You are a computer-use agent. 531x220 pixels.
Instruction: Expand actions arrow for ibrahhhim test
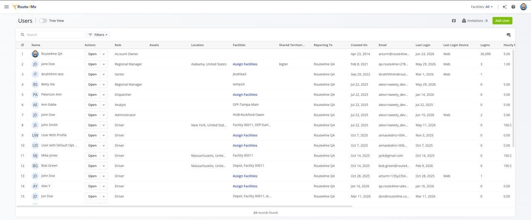[104, 74]
